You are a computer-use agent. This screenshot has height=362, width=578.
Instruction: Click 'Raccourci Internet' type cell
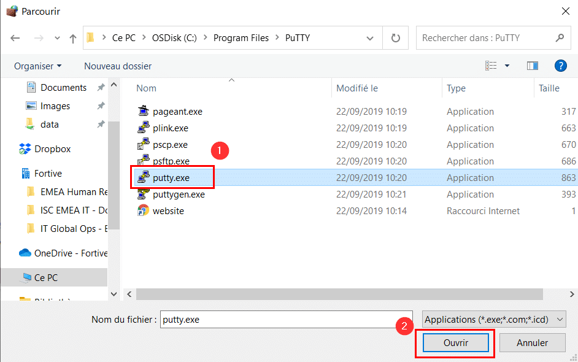click(x=484, y=211)
